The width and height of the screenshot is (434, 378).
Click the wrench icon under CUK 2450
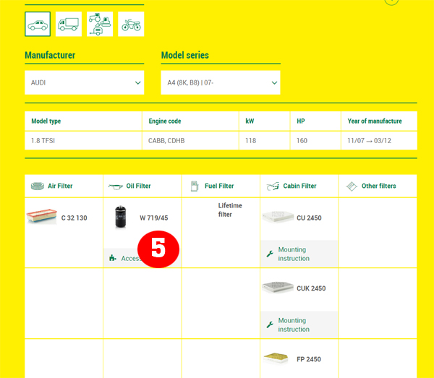270,325
